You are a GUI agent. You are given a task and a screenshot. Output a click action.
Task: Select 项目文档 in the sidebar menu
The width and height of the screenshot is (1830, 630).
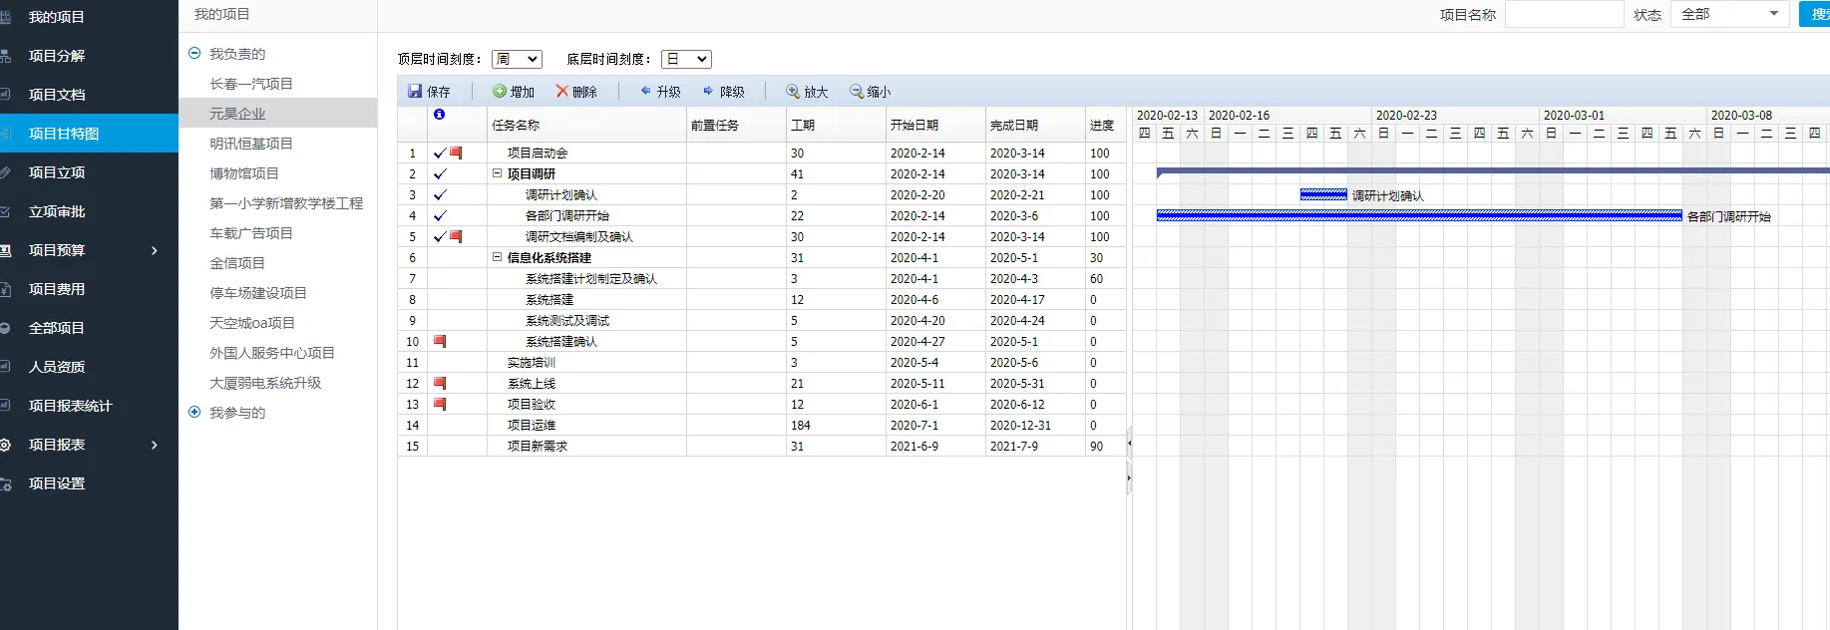coord(57,95)
